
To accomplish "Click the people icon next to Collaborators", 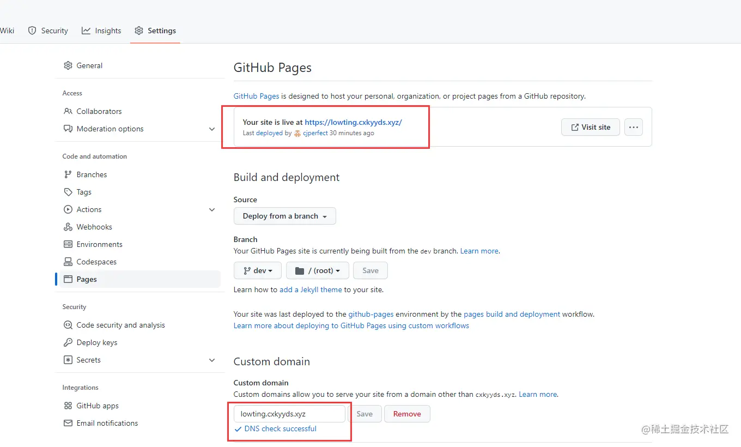I will click(68, 111).
